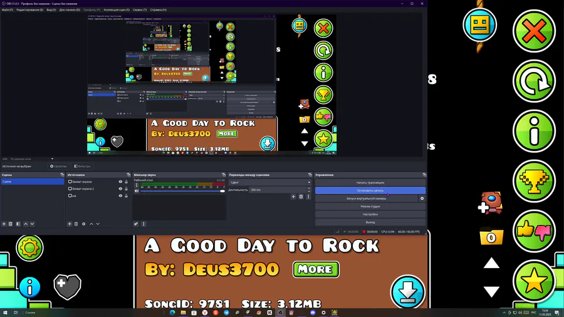Toggle visibility of Захват экрана 2 source
Screen dimensions: 564x317
tap(120, 189)
